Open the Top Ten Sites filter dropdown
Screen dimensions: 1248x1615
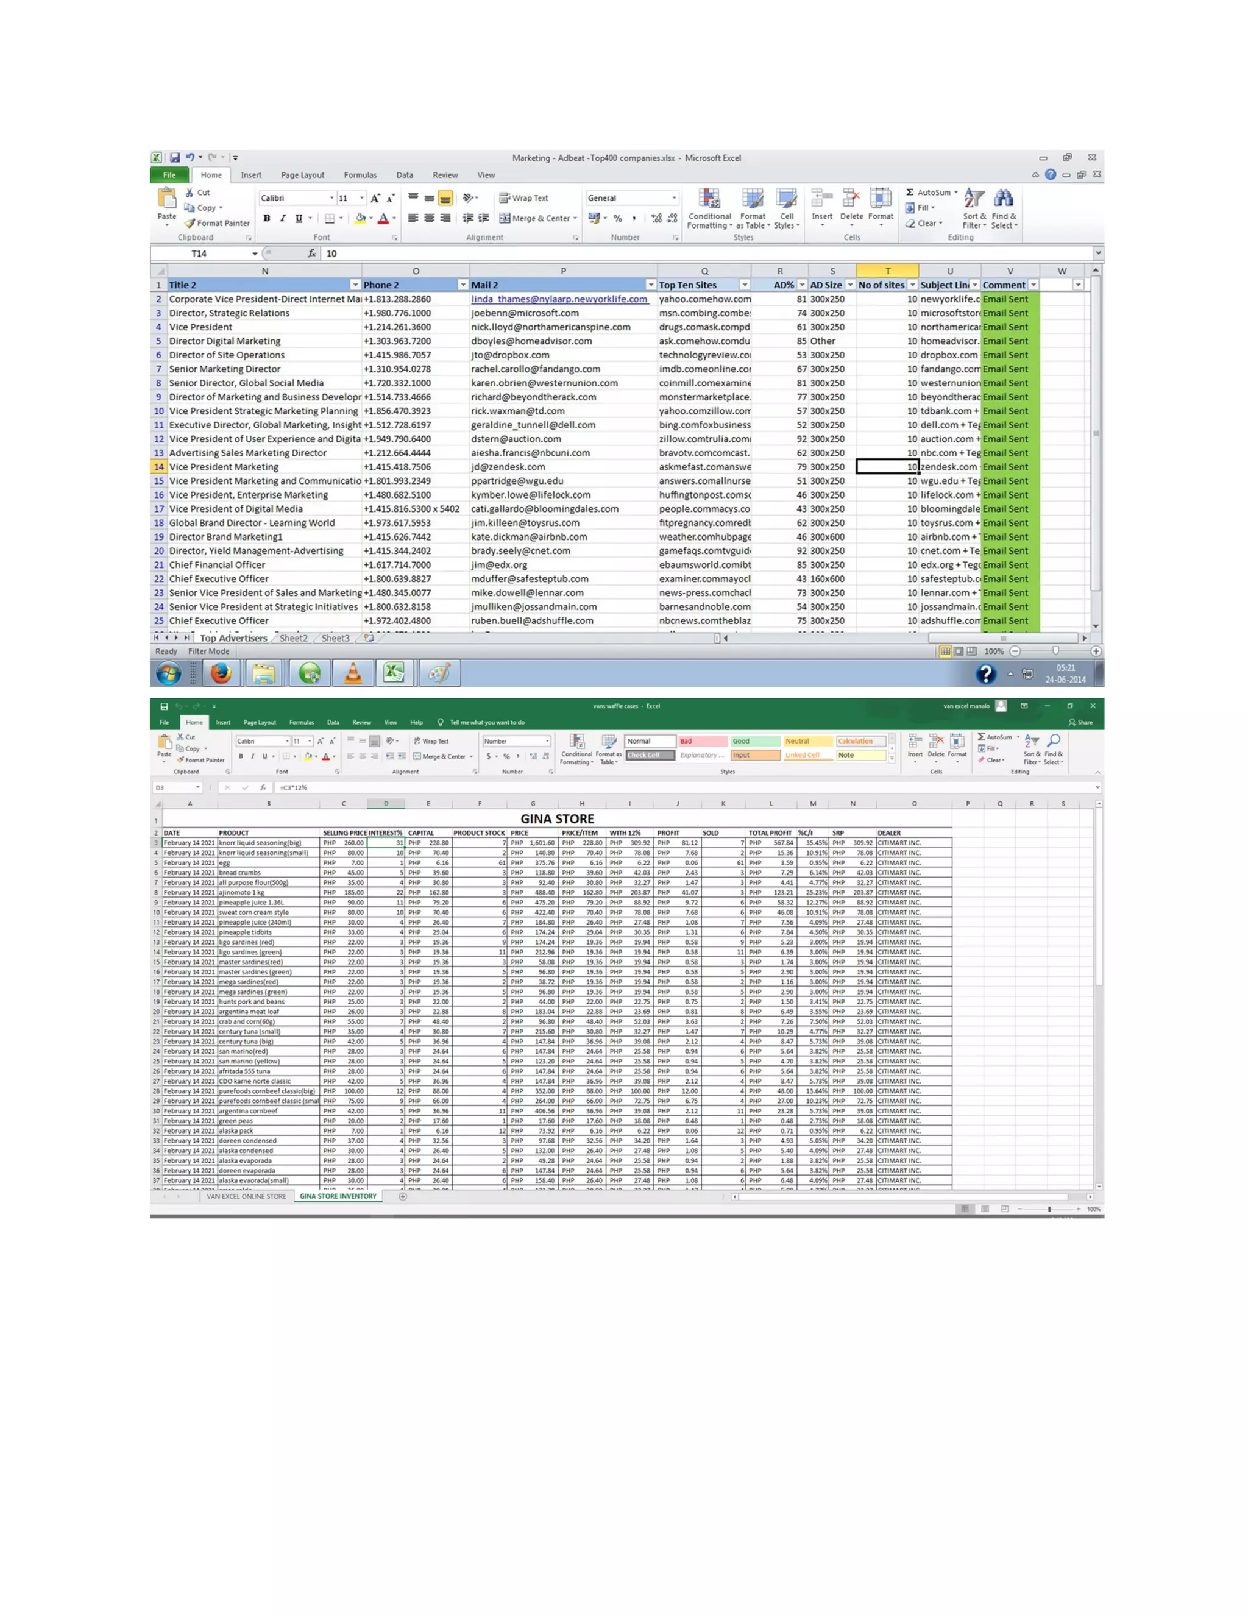tap(745, 285)
